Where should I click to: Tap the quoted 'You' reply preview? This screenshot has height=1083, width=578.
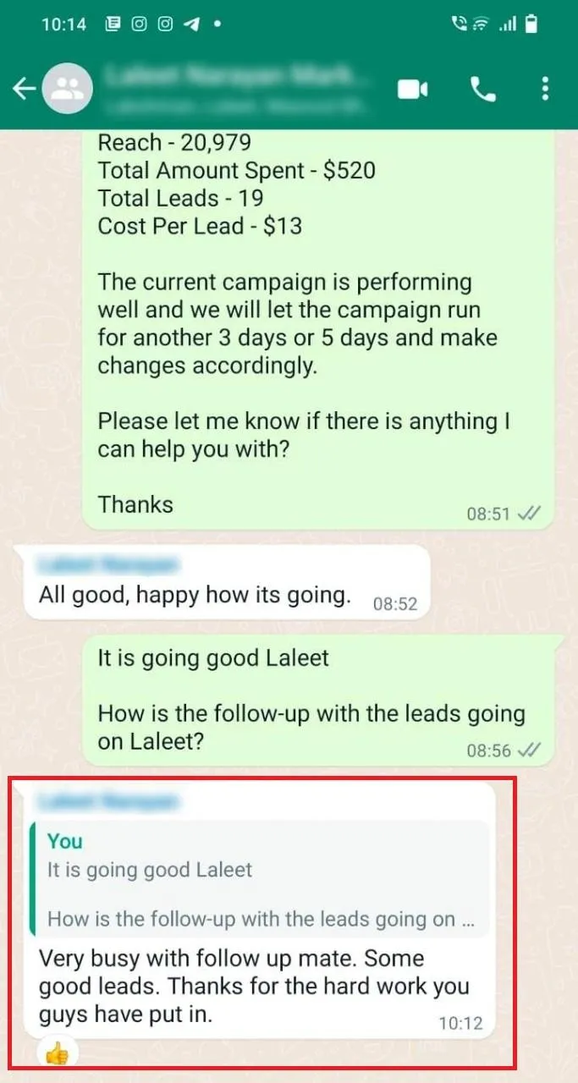259,880
